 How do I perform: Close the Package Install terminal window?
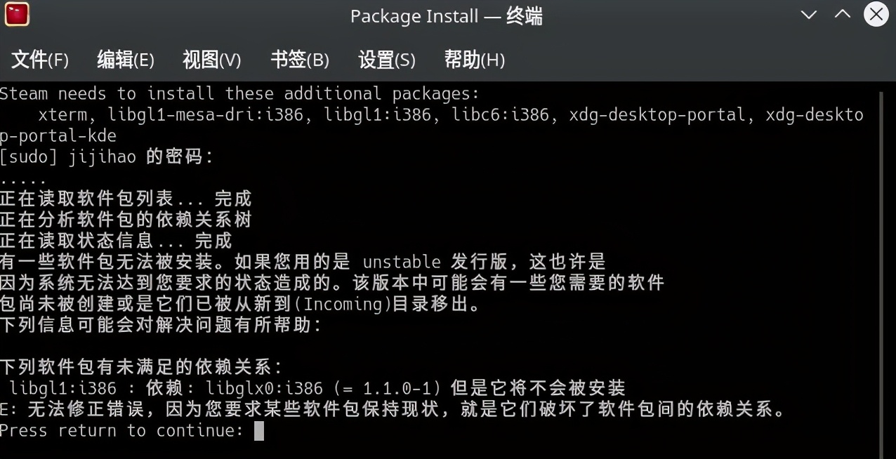coord(876,15)
